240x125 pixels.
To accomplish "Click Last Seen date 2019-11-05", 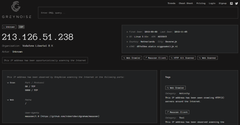I will 181,32.
